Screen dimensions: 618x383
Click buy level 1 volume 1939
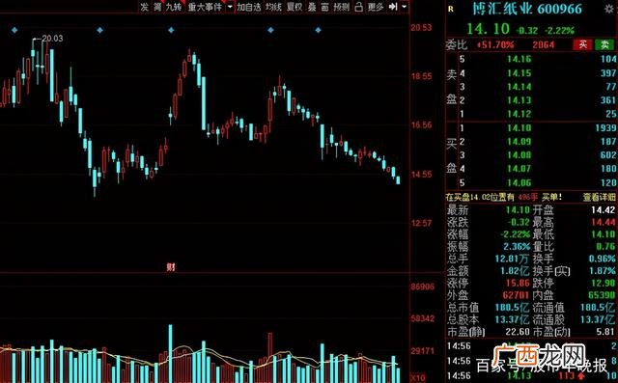click(605, 127)
